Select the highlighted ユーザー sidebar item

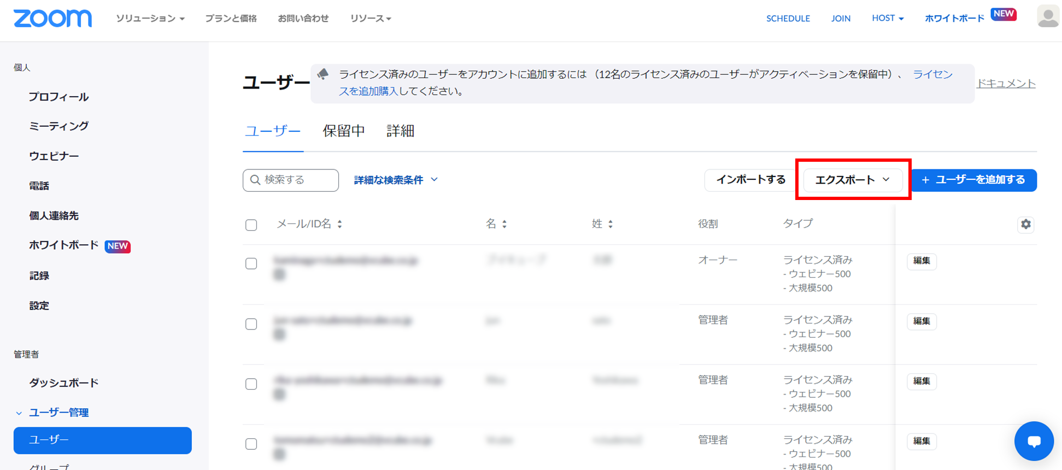[103, 440]
